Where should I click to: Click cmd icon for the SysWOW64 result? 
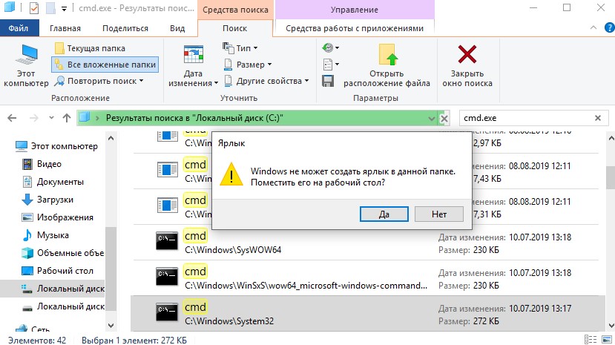click(x=167, y=240)
